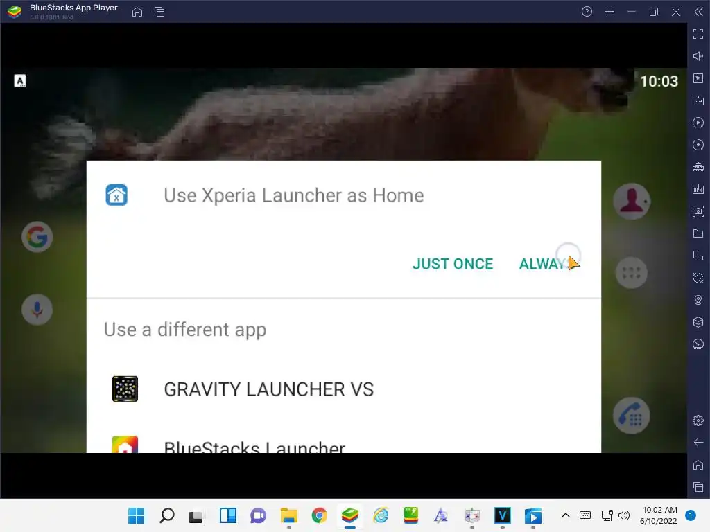The height and width of the screenshot is (532, 710).
Task: Click the volume icon in BlueStacks sidebar
Action: (698, 56)
